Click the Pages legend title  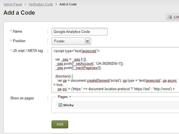pos(63,97)
